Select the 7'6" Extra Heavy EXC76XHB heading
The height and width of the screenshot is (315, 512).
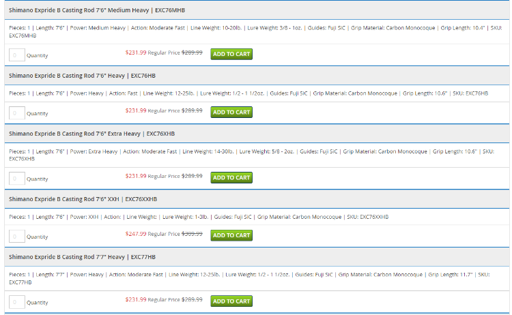point(91,134)
